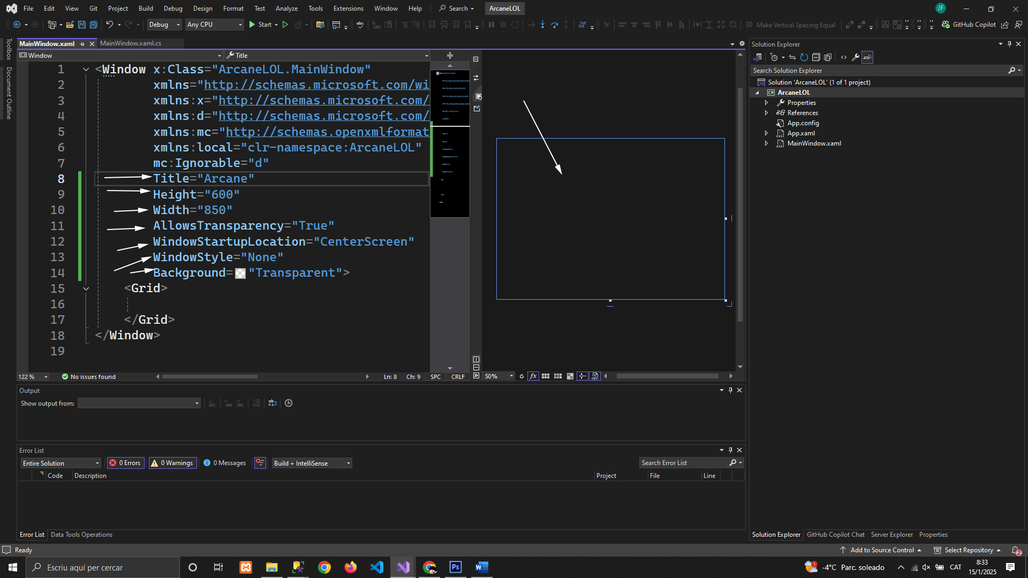
Task: Click the Search Solution Explorer field
Action: (878, 71)
